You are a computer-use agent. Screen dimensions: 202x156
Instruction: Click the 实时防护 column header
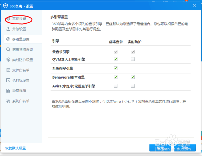(x=134, y=42)
